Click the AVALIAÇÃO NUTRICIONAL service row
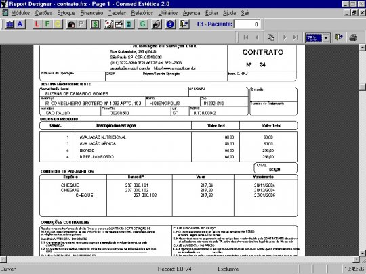This screenshot has height=274, width=366. [168, 137]
